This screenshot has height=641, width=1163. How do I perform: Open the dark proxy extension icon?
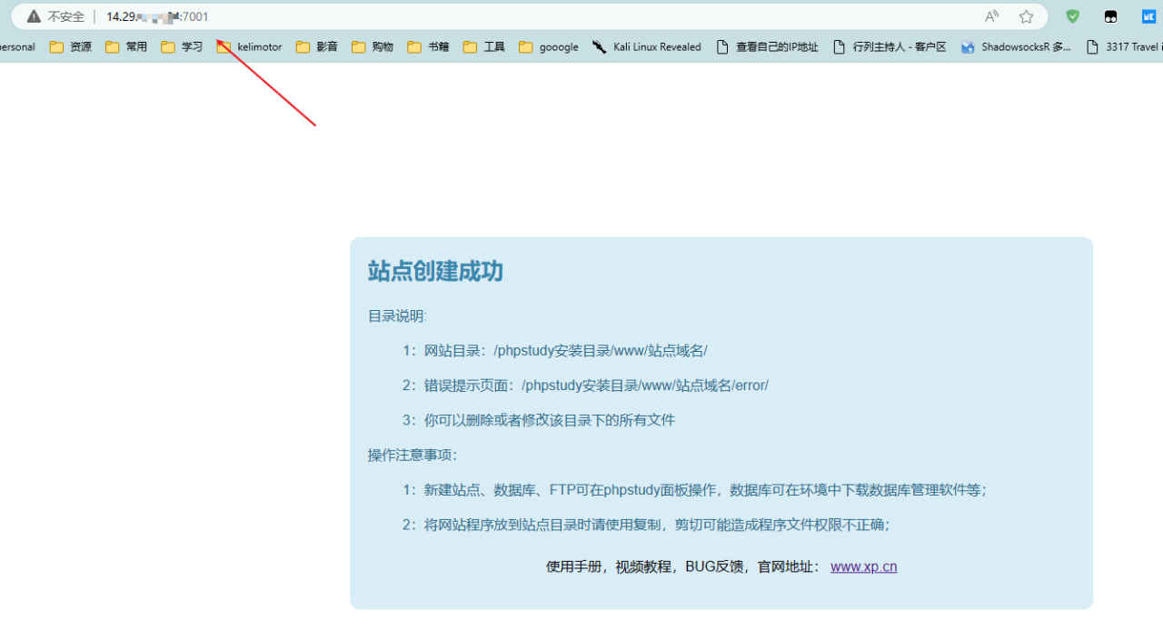click(x=1110, y=16)
